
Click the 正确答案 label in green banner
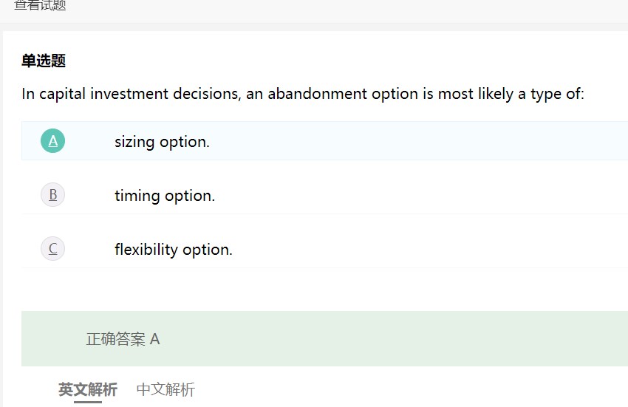point(116,339)
